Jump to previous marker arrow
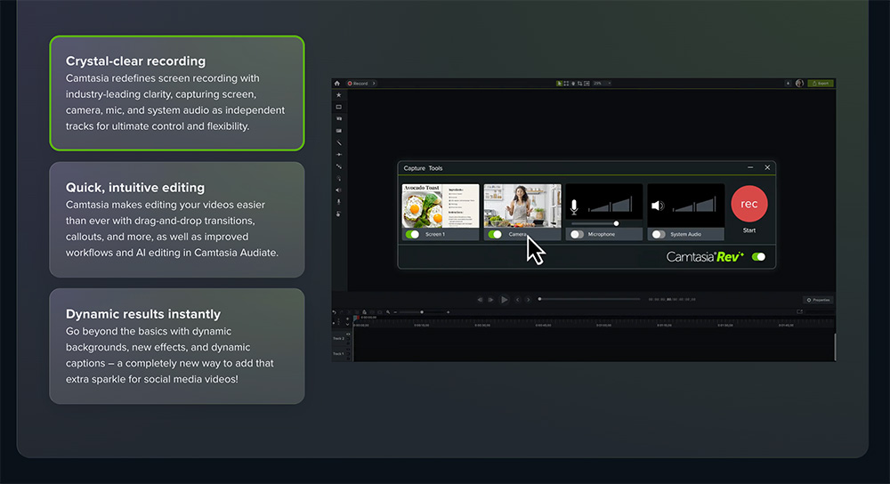The width and height of the screenshot is (890, 484). click(518, 300)
